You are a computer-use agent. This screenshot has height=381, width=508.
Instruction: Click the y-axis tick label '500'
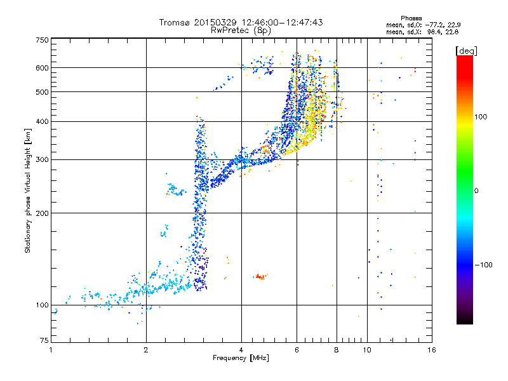42,92
